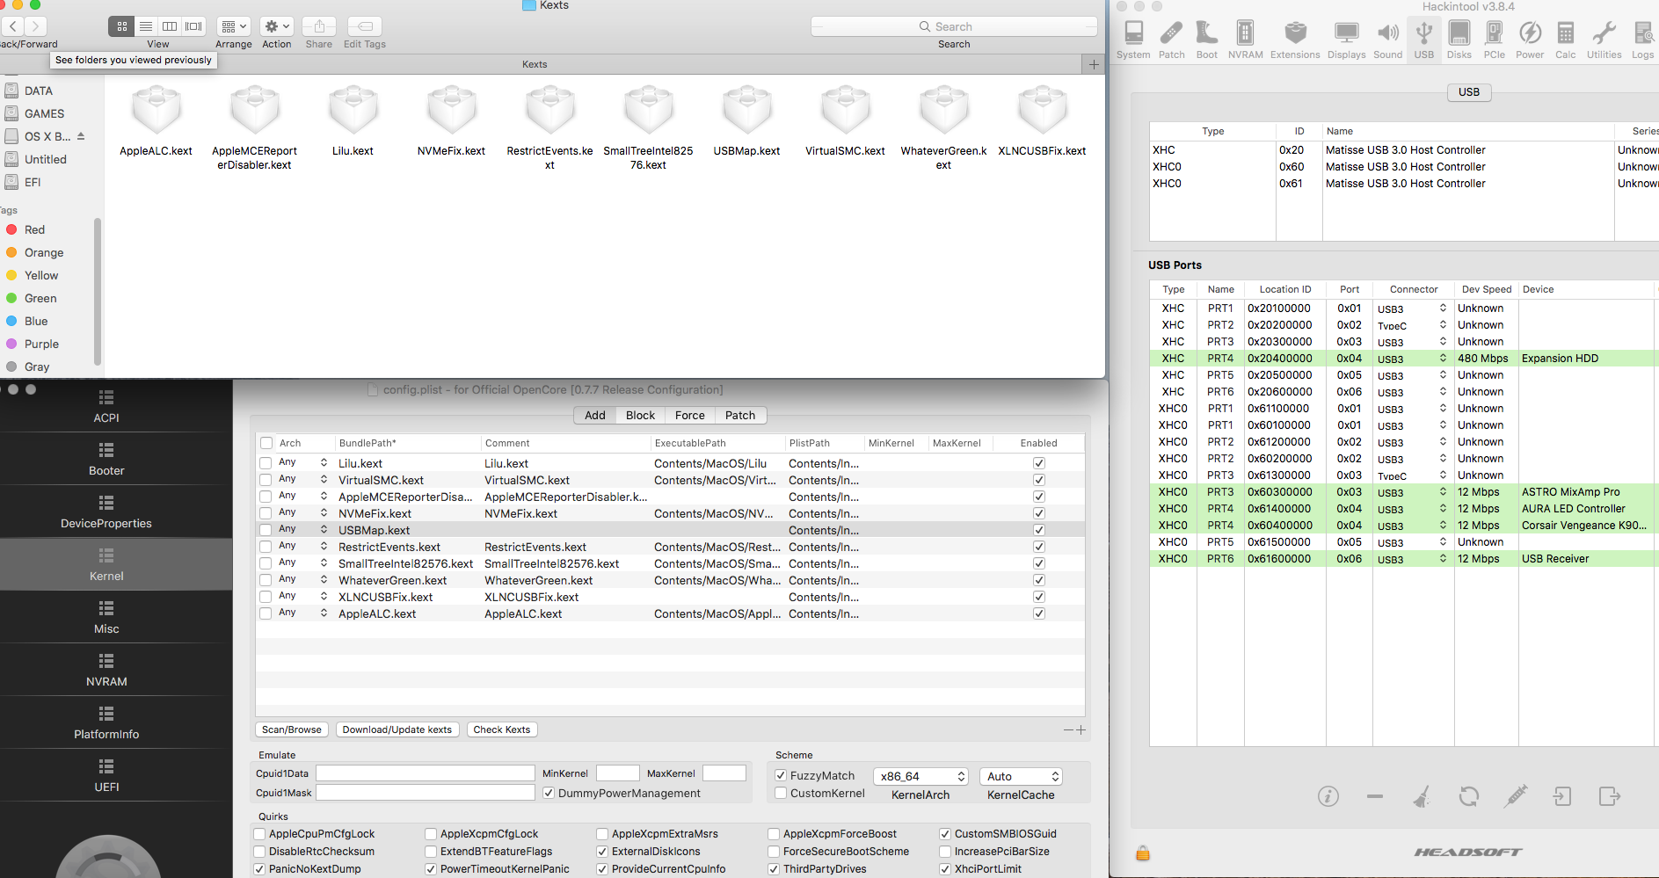Click the refresh USB ports icon

click(1468, 796)
